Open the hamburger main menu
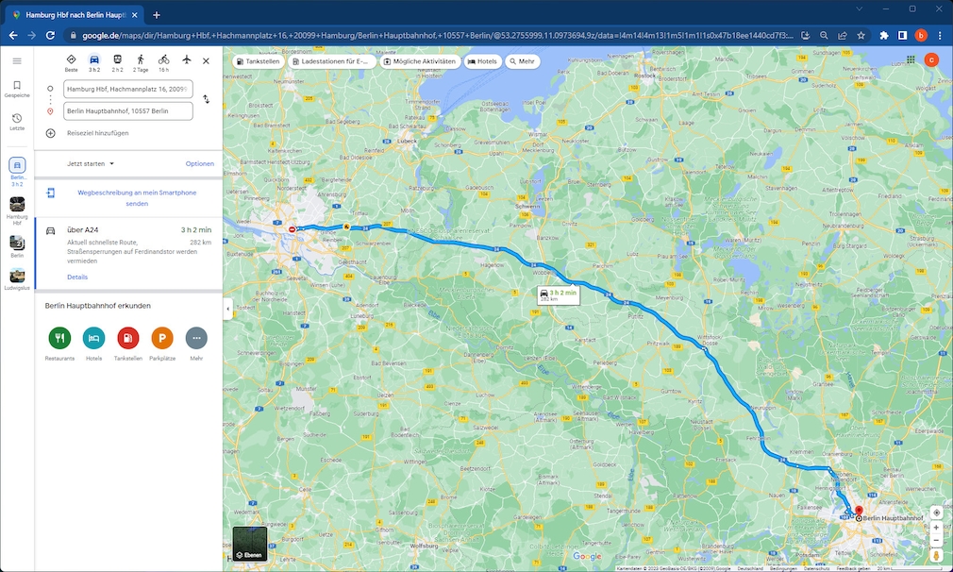Image resolution: width=953 pixels, height=572 pixels. [17, 60]
